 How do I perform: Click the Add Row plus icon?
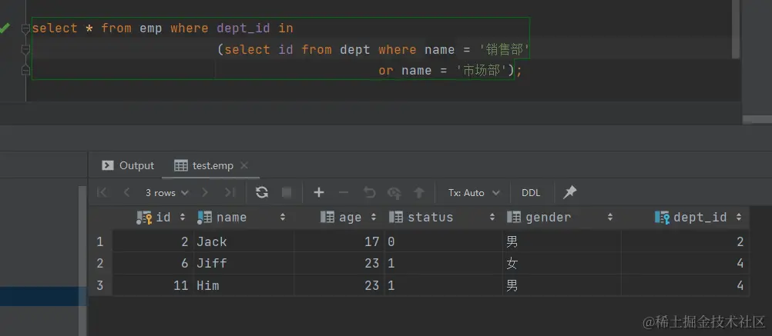pos(319,192)
